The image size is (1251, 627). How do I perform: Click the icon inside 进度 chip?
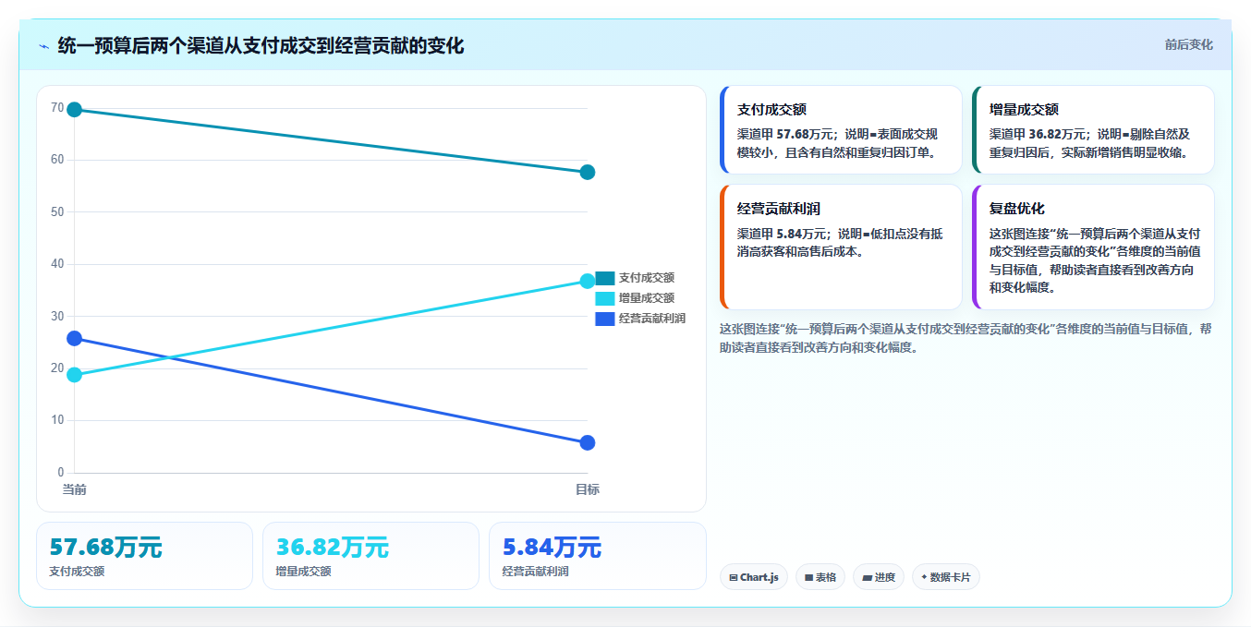867,577
